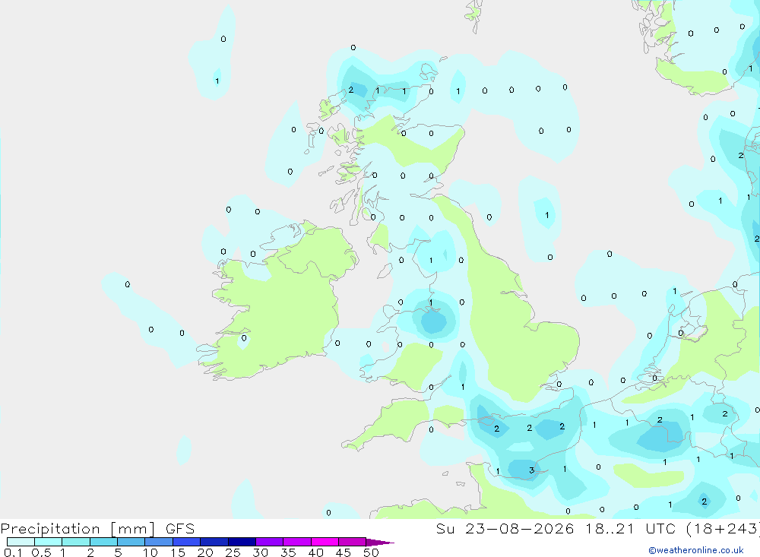The width and height of the screenshot is (760, 557).
Task: Pick the 30–35 mm purple legend swatch
Action: (x=269, y=542)
